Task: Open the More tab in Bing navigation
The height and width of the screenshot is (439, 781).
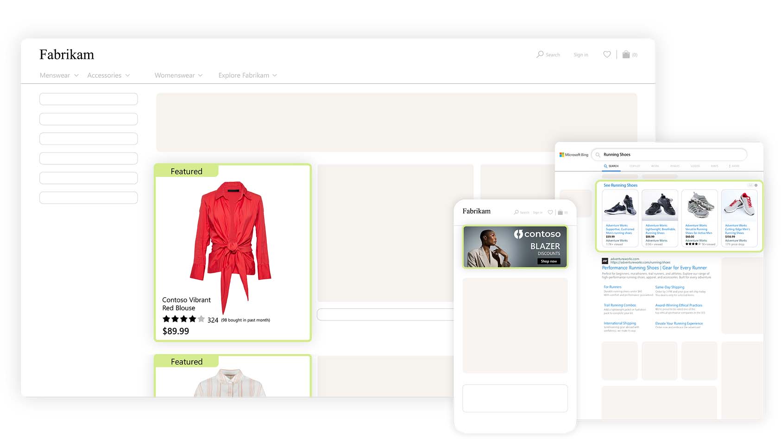Action: (x=734, y=166)
